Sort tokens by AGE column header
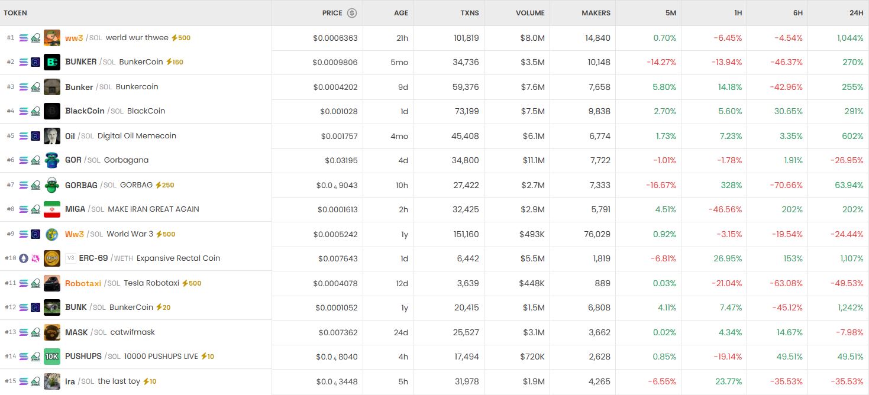Screen dimensions: 869x395 401,13
